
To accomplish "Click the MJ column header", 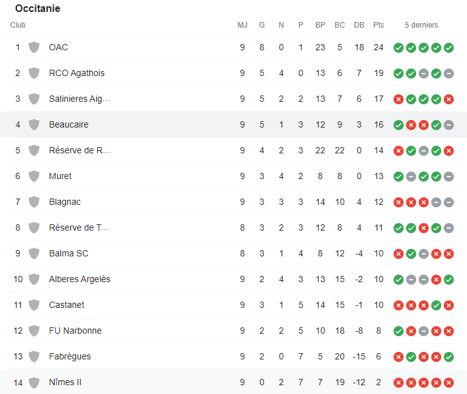I will tap(242, 25).
